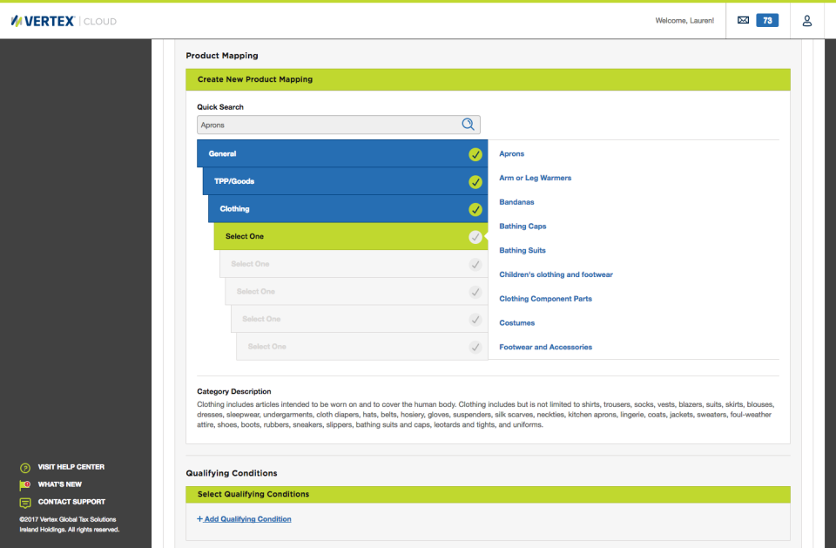Choose Aprons from the category list
Image resolution: width=836 pixels, height=548 pixels.
pos(511,153)
